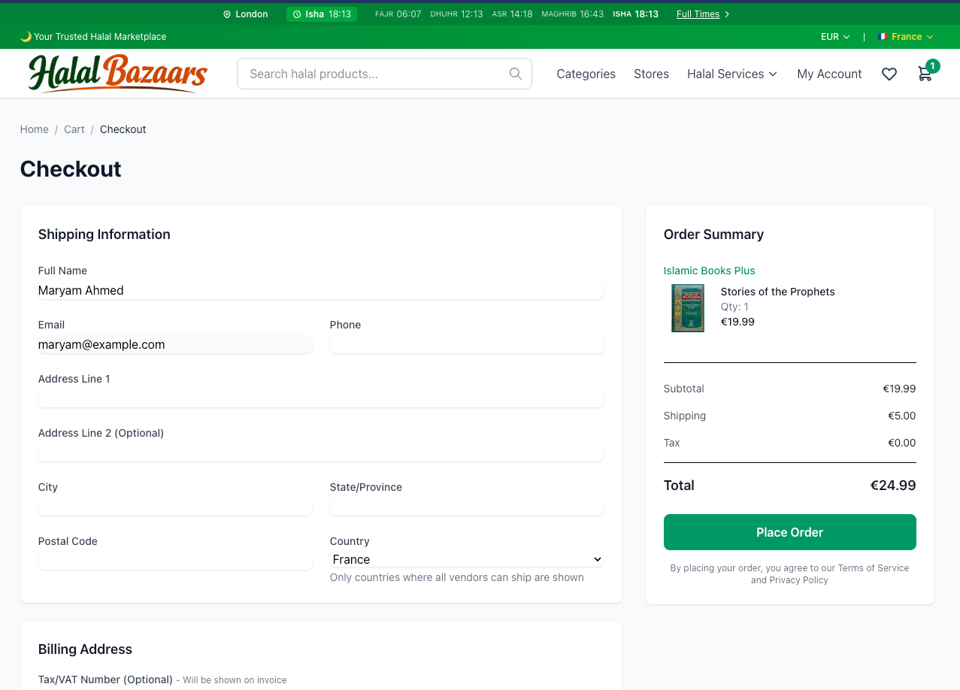Open the EUR currency dropdown

tap(835, 37)
